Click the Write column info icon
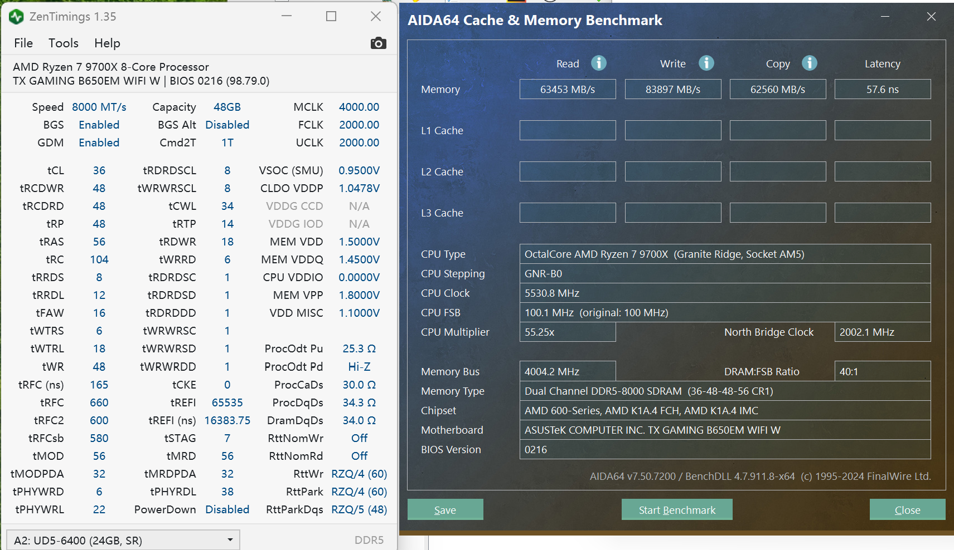954x550 pixels. pyautogui.click(x=706, y=63)
